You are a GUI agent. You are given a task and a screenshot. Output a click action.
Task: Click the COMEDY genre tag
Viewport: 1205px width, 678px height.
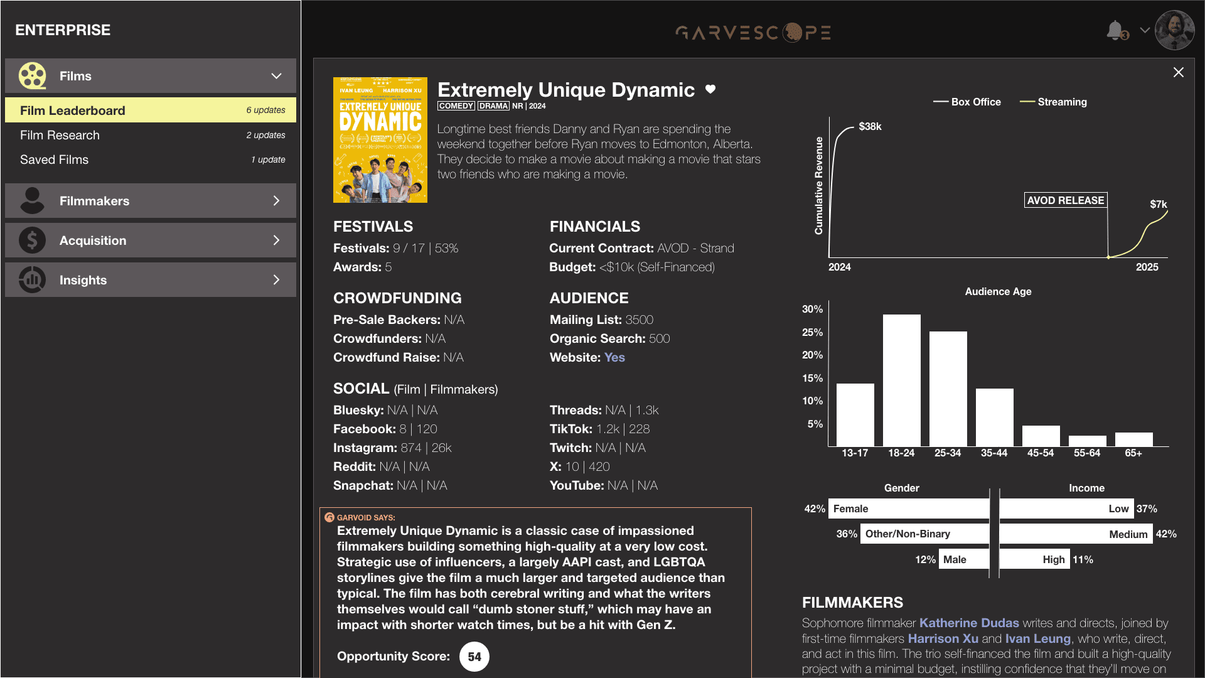click(x=456, y=106)
